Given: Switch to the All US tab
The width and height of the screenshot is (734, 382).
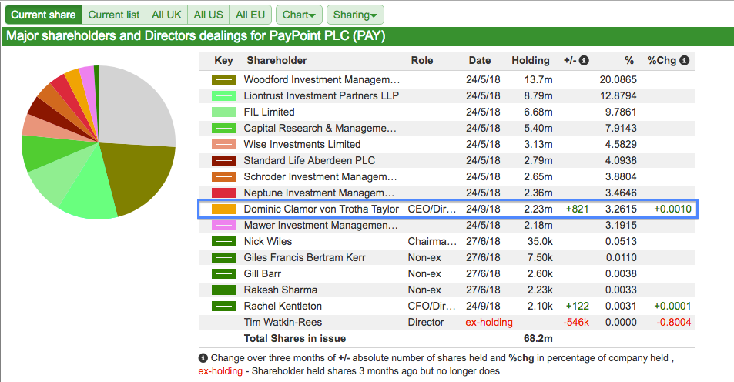Looking at the screenshot, I should coord(208,15).
